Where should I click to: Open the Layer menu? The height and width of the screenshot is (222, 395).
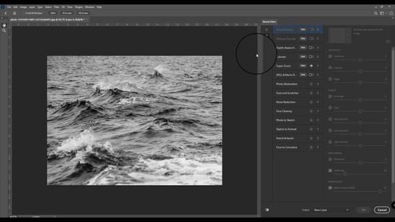(x=32, y=7)
